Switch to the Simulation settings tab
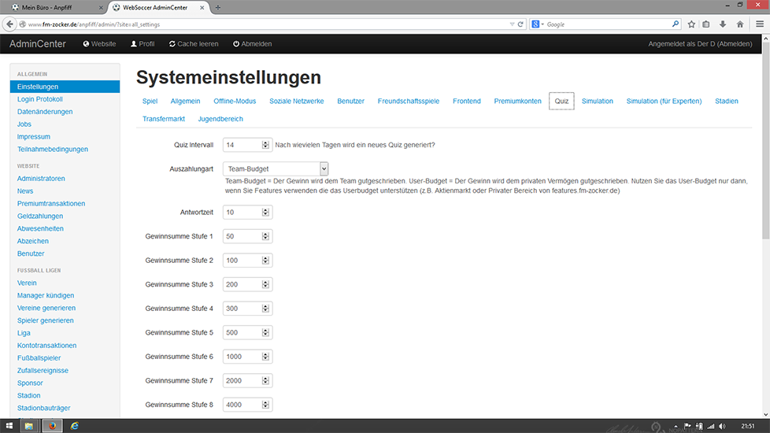770x433 pixels. click(597, 102)
